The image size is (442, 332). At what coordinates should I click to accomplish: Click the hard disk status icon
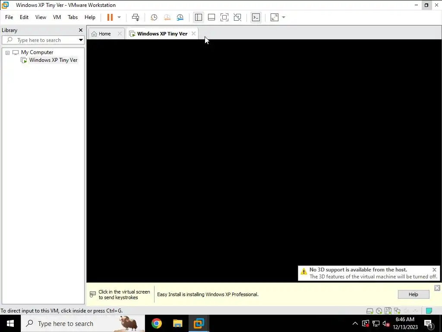tap(369, 311)
